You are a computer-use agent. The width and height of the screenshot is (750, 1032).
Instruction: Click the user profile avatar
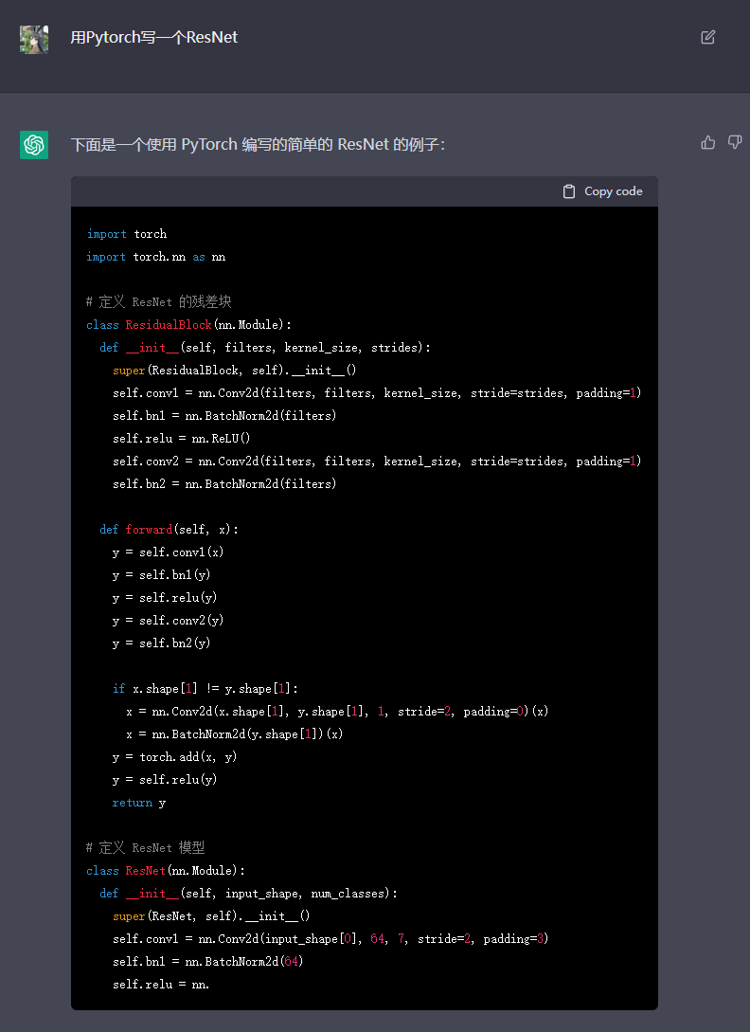pos(34,39)
